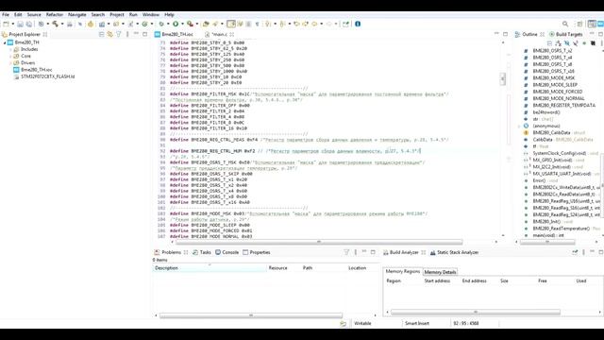Click the Smart Insert status bar entry
Image resolution: width=604 pixels, height=340 pixels.
pyautogui.click(x=417, y=323)
